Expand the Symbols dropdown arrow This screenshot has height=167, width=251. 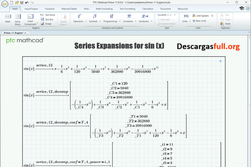tap(100, 21)
